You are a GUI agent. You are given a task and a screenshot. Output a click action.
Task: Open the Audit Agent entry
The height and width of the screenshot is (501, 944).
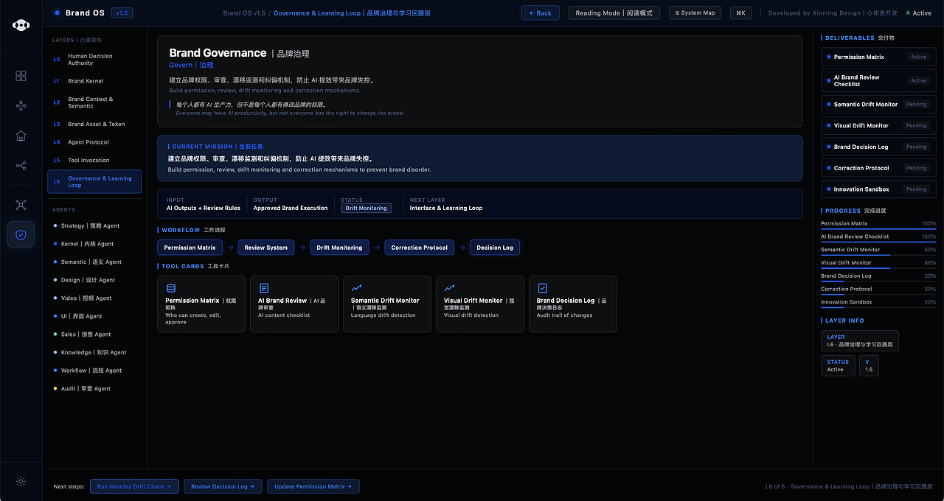(x=94, y=388)
